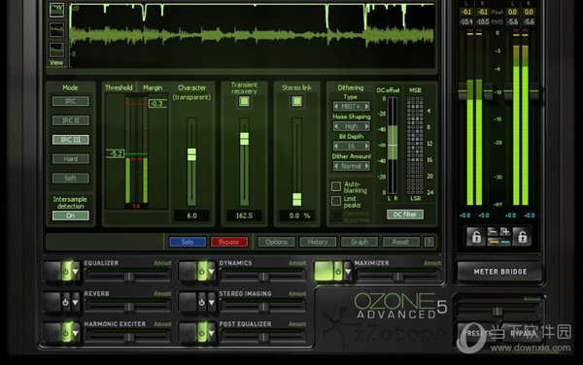Click the Character slider handle
The height and width of the screenshot is (365, 583).
[191, 154]
